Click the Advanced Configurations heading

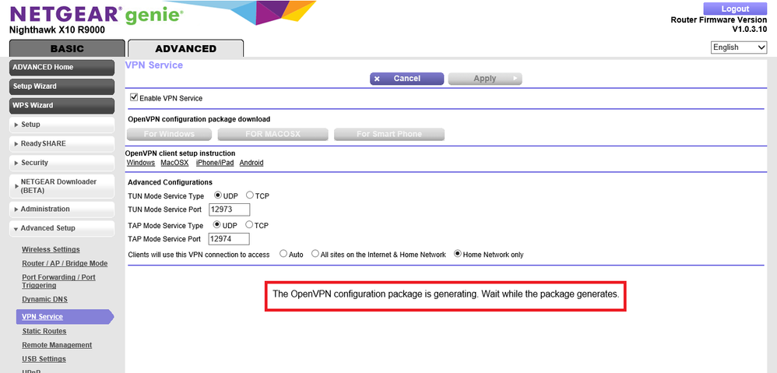tap(170, 182)
